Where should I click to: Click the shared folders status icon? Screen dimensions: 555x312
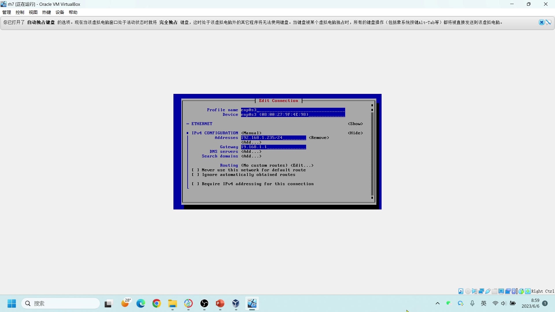point(495,291)
